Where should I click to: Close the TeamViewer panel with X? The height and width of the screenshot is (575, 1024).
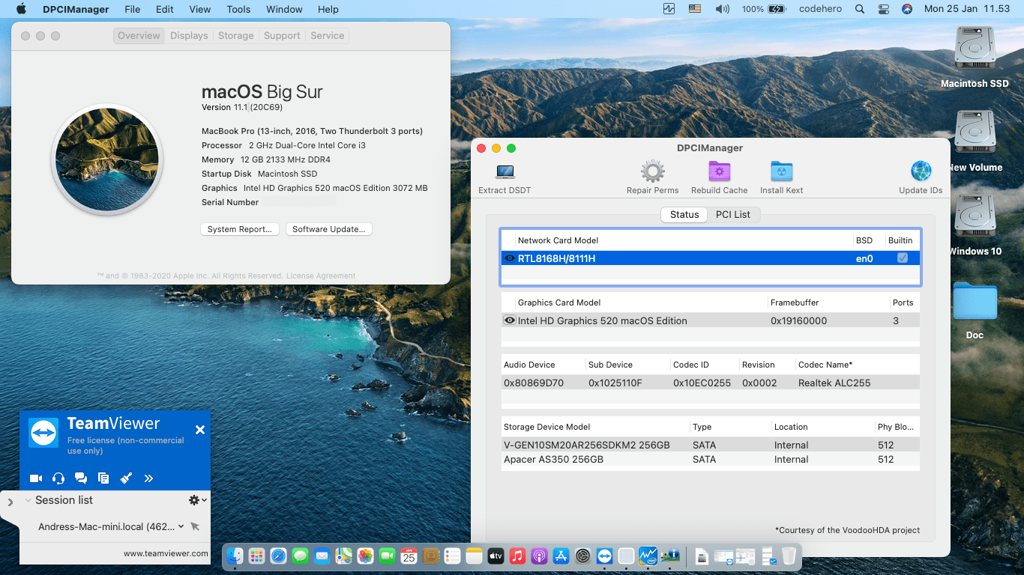(200, 430)
